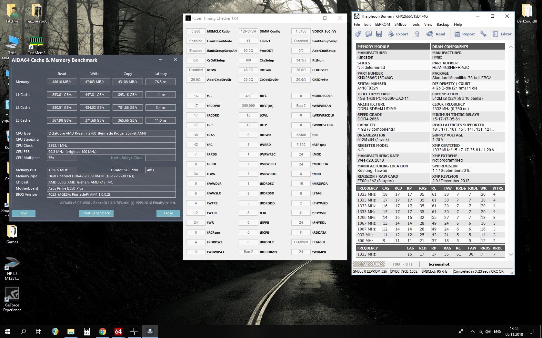Click the Read SPD magnifier icon
Viewport: 542px width, 338px height.
tap(430, 34)
